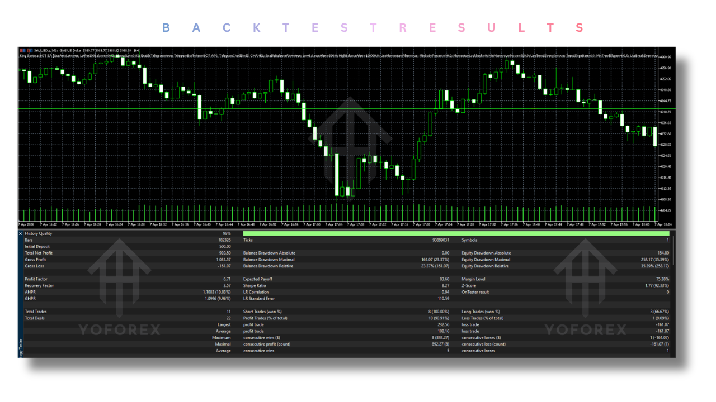This screenshot has width=716, height=402.
Task: Click the 'History Quality' label
Action: [x=37, y=233]
